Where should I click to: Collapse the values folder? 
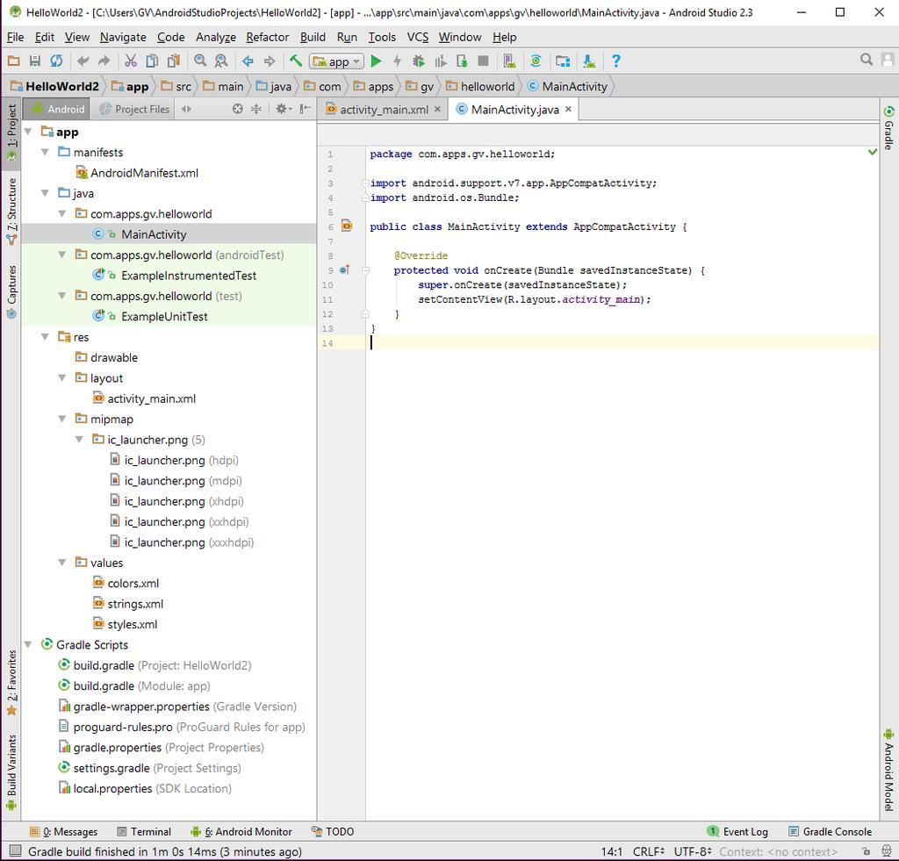pos(62,563)
